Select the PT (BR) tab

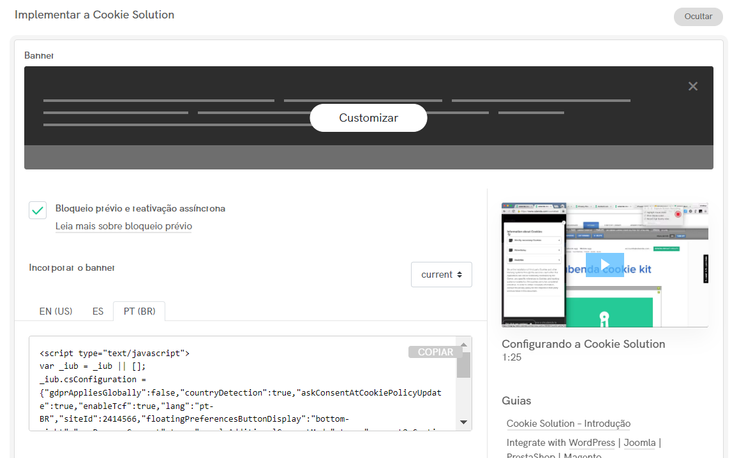139,311
